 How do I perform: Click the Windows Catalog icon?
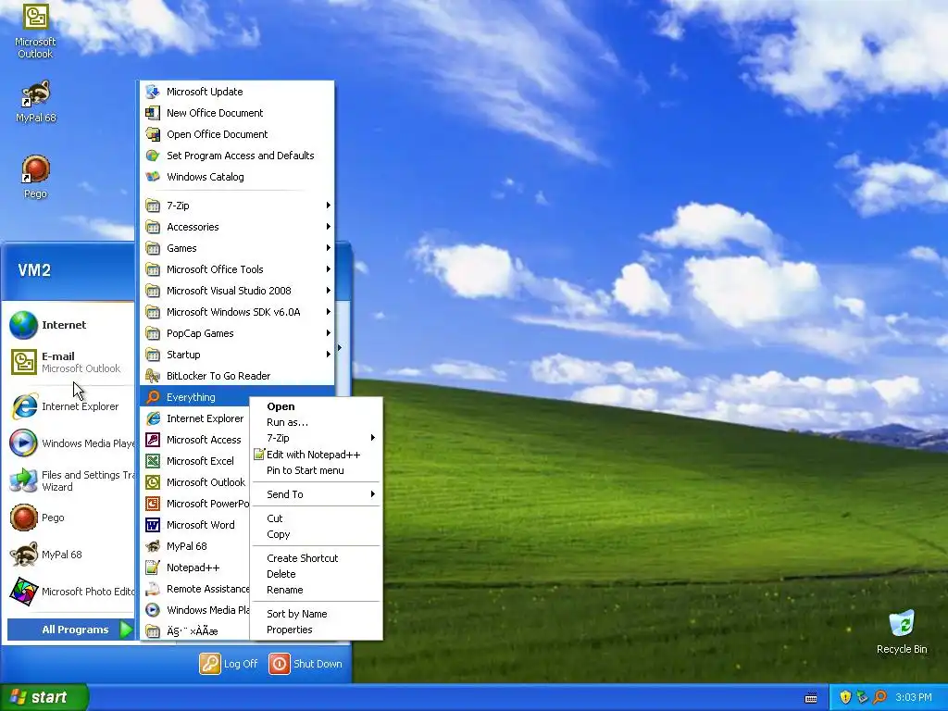(153, 177)
